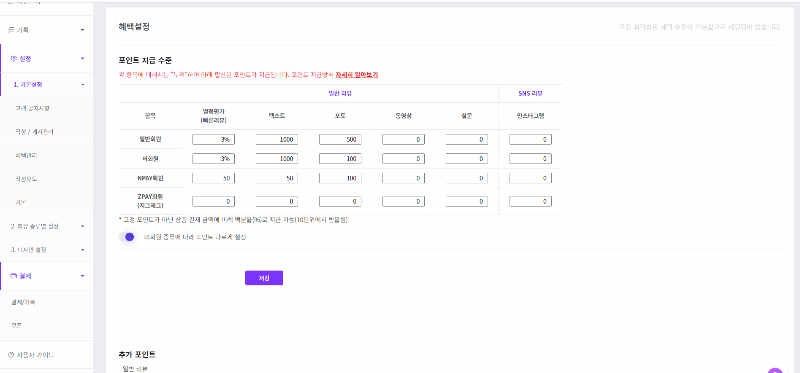Collapse the 설정 menu arrow
800x373 pixels.
pos(82,59)
